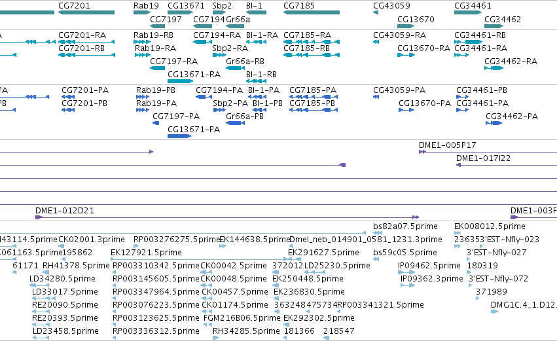Select protein Sbp2-PA label
Screen dimensions: 557x341
pos(230,103)
